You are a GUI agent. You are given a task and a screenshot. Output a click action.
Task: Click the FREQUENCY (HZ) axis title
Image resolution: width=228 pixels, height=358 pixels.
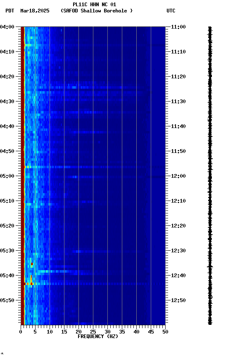tap(98, 336)
